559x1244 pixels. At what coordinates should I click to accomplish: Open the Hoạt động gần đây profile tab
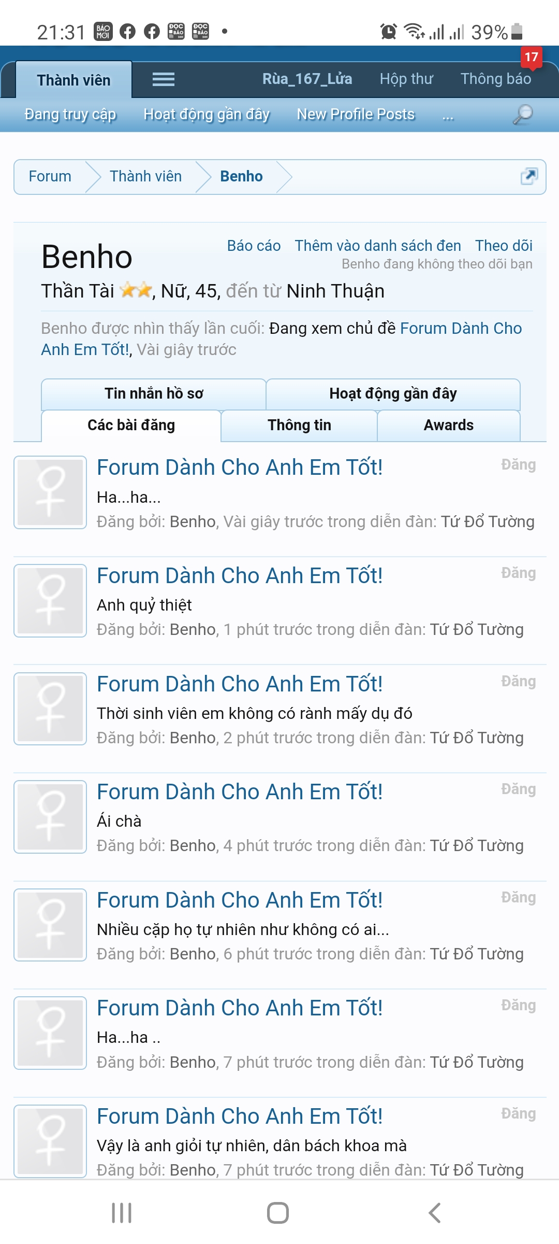pos(393,393)
